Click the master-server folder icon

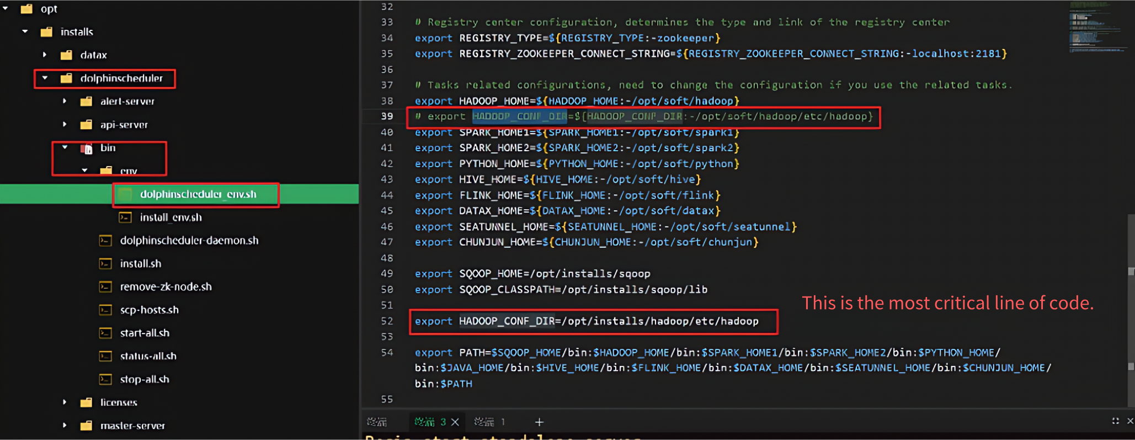[x=86, y=426]
